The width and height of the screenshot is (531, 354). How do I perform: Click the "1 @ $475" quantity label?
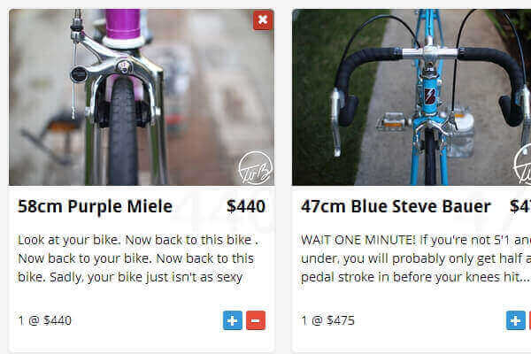327,320
